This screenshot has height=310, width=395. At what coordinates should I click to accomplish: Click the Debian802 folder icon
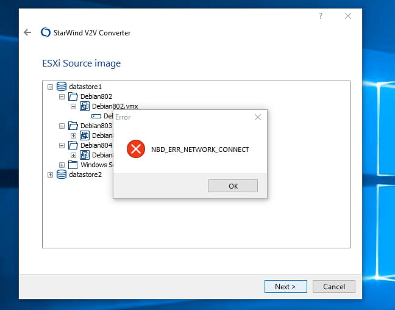(x=73, y=96)
